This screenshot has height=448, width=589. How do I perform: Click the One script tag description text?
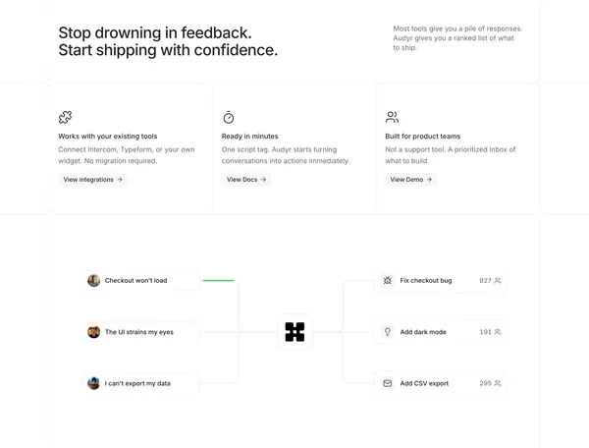click(x=286, y=155)
